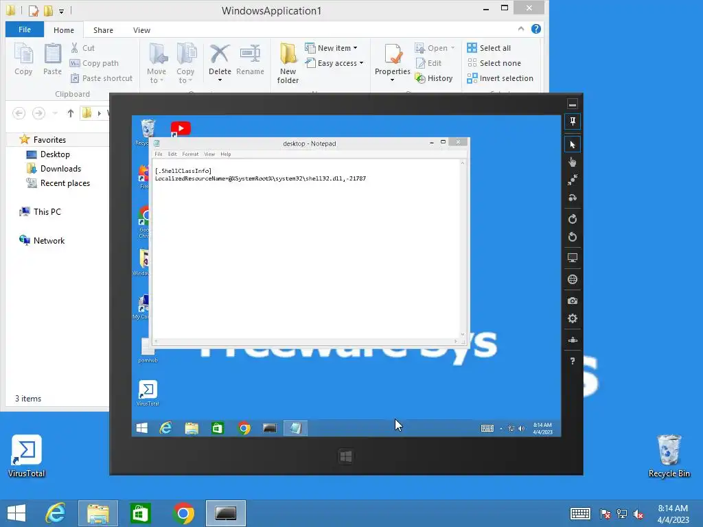Open Recycle Bin on host desktop

point(669,456)
